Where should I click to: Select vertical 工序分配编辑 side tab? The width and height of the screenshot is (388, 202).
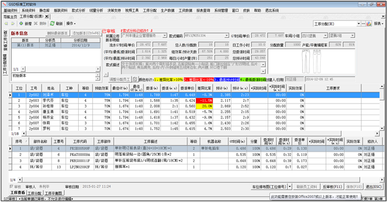[x=4, y=64]
